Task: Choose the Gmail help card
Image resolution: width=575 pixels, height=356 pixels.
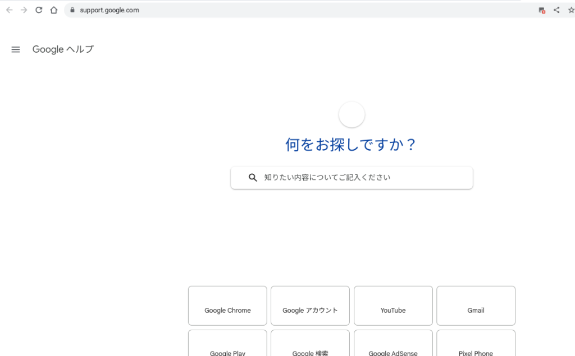Action: tap(476, 306)
